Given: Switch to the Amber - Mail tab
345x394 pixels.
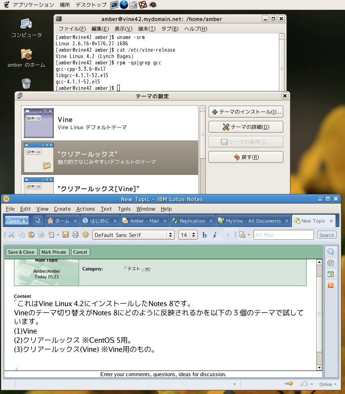Looking at the screenshot, I should click(x=144, y=221).
